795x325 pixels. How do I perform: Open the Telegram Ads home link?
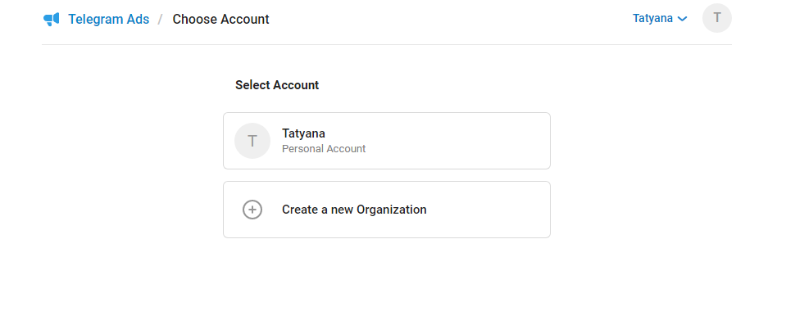(x=108, y=19)
